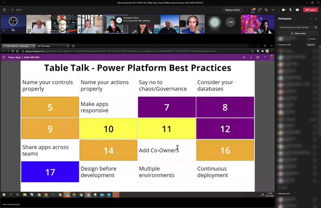This screenshot has height=208, width=321.
Task: Bookmark page with the star icon
Action: coord(252,51)
